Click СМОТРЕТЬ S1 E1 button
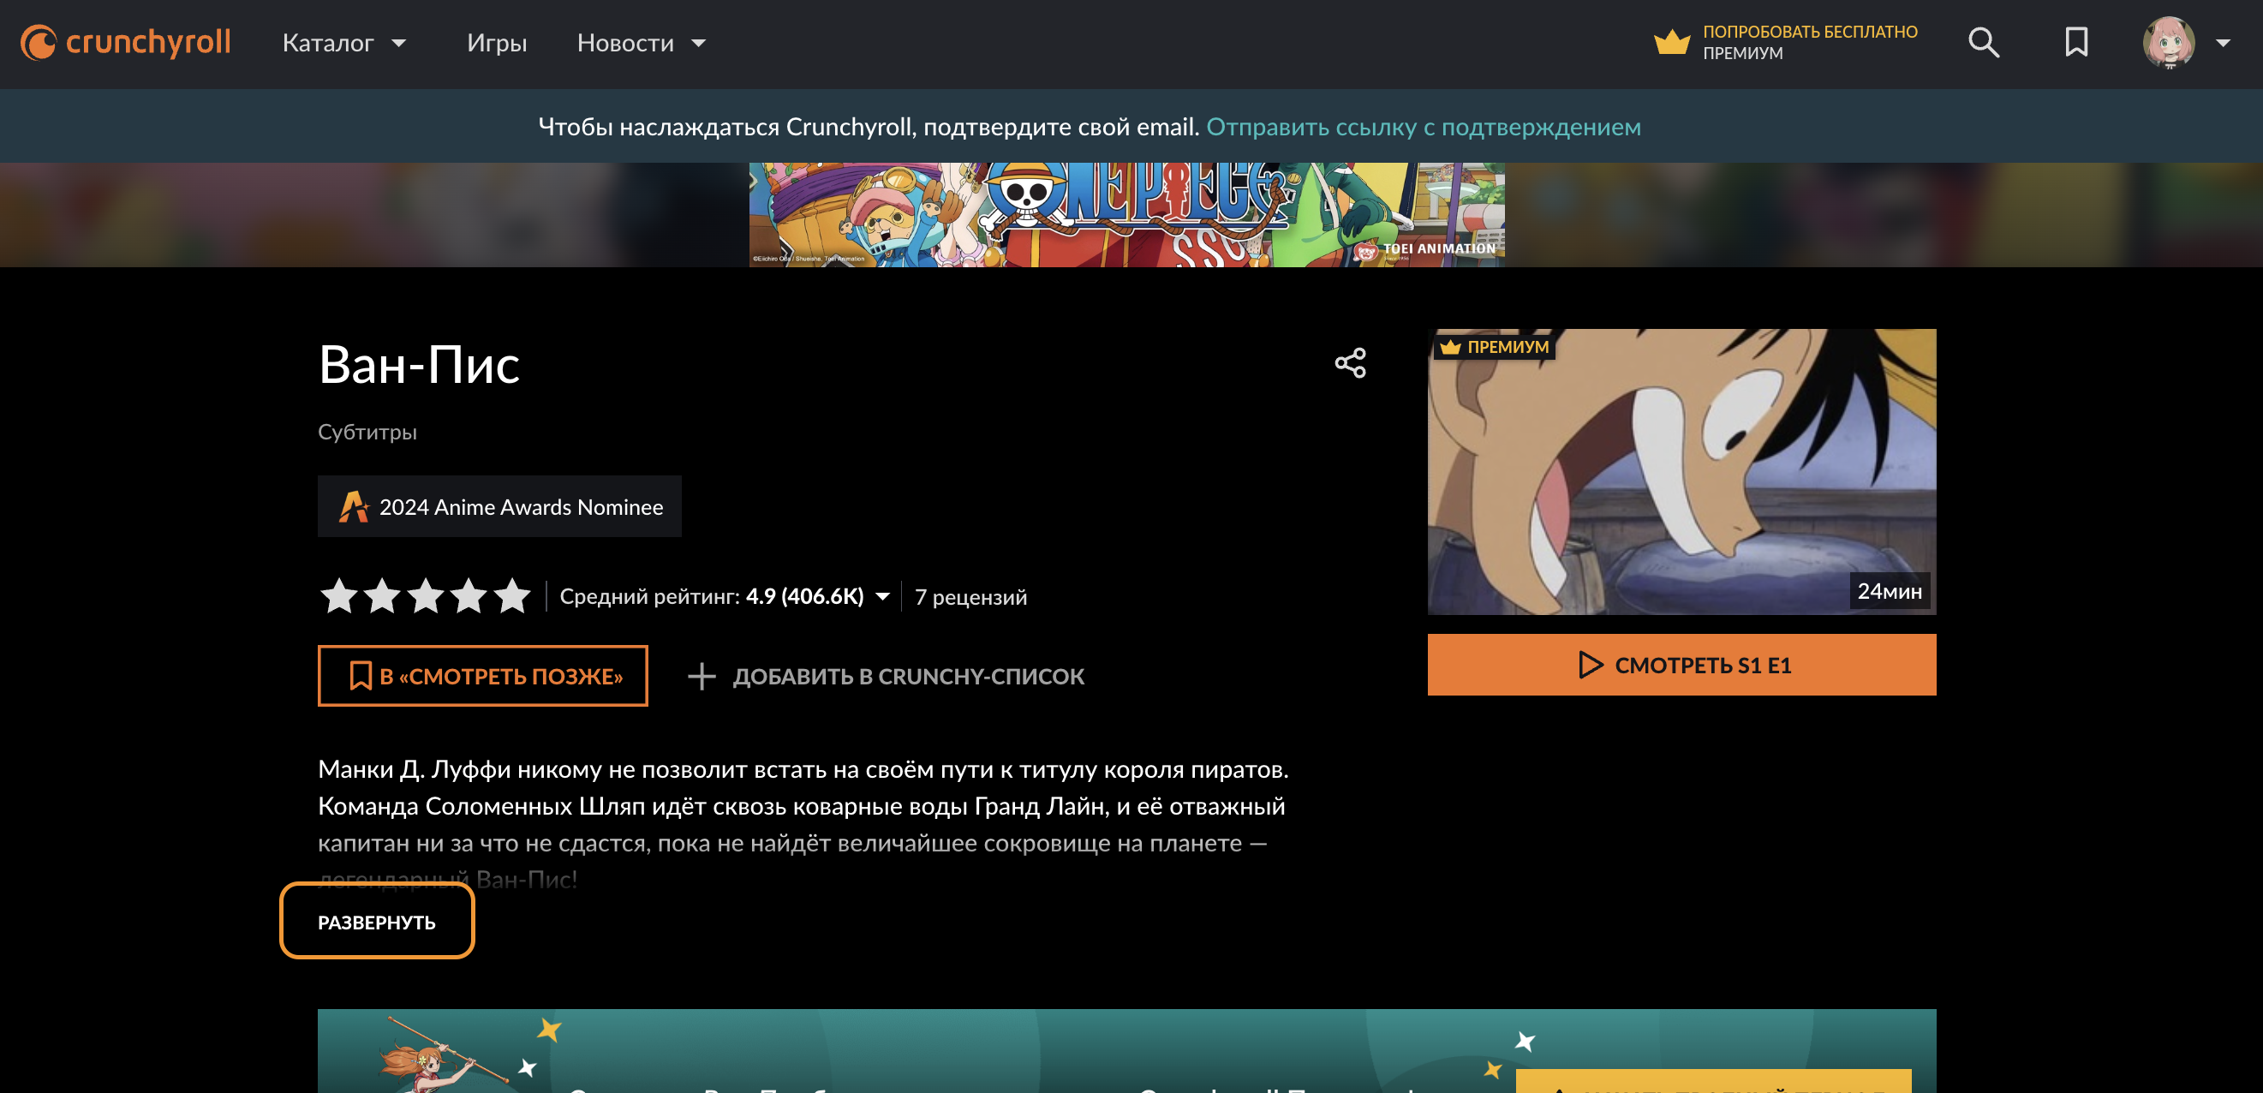The height and width of the screenshot is (1093, 2263). (x=1681, y=664)
